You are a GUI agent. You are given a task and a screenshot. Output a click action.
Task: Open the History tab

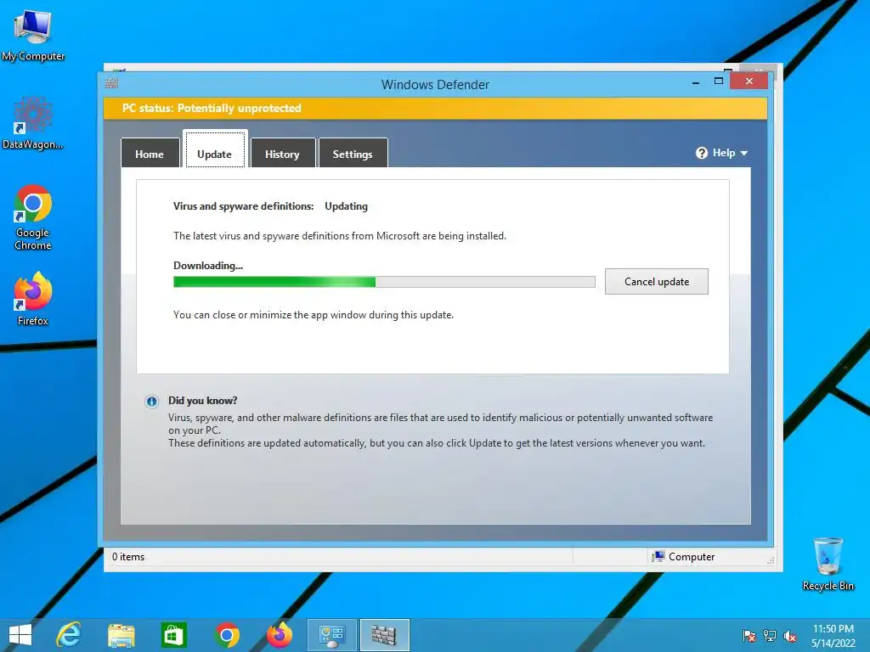[282, 153]
